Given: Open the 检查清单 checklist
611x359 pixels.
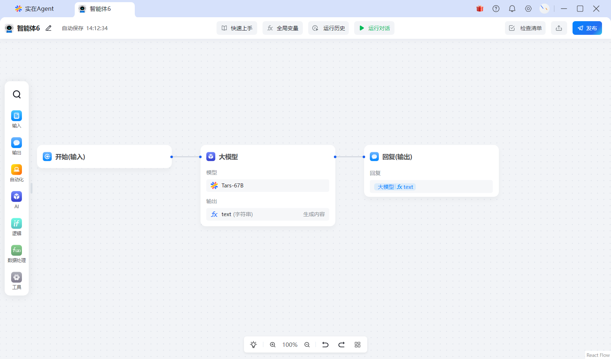Looking at the screenshot, I should [x=525, y=28].
